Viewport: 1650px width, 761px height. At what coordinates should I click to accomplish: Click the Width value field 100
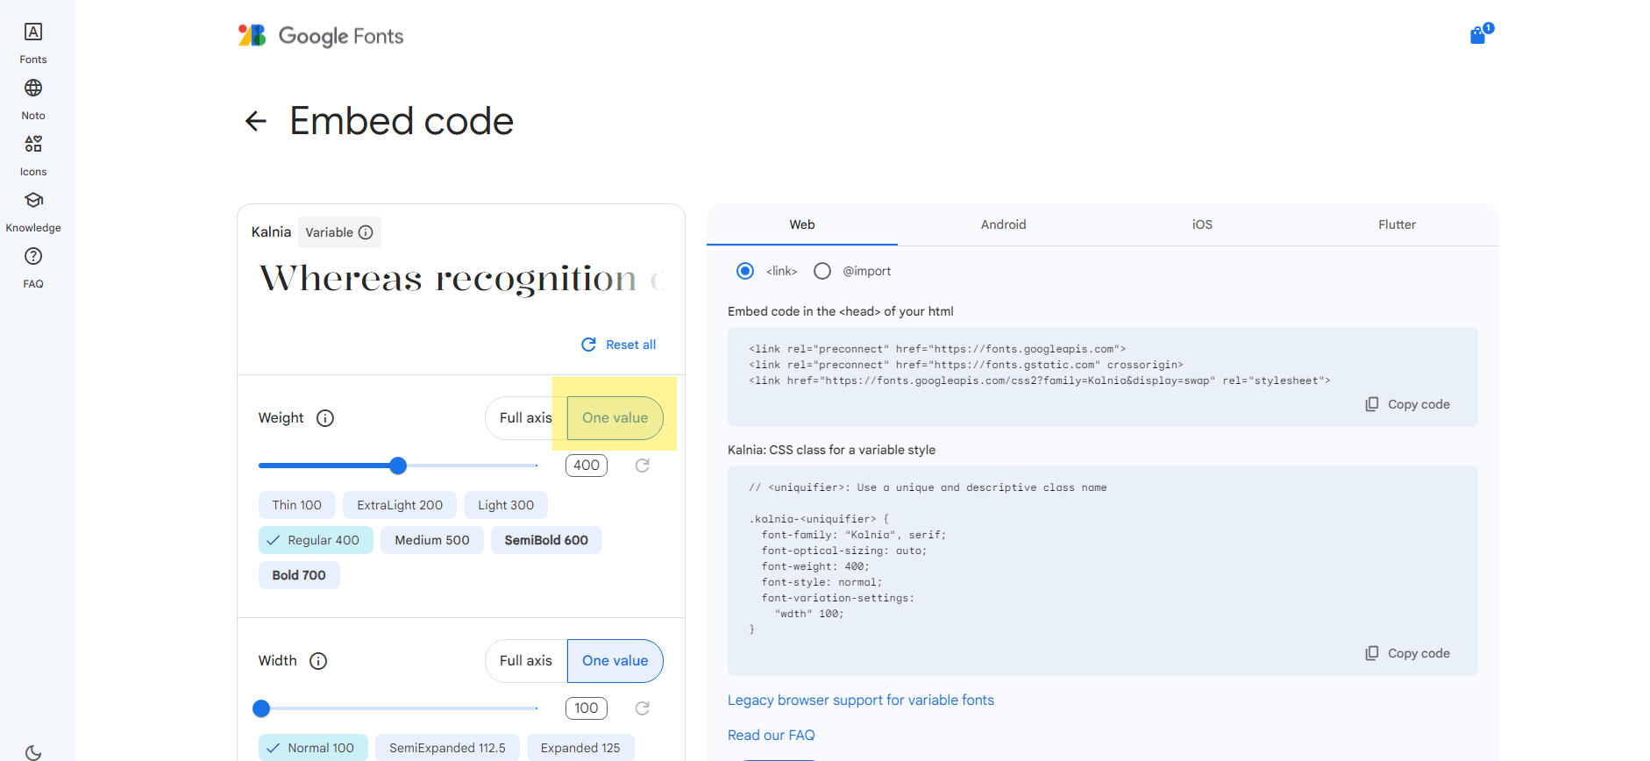tap(587, 708)
